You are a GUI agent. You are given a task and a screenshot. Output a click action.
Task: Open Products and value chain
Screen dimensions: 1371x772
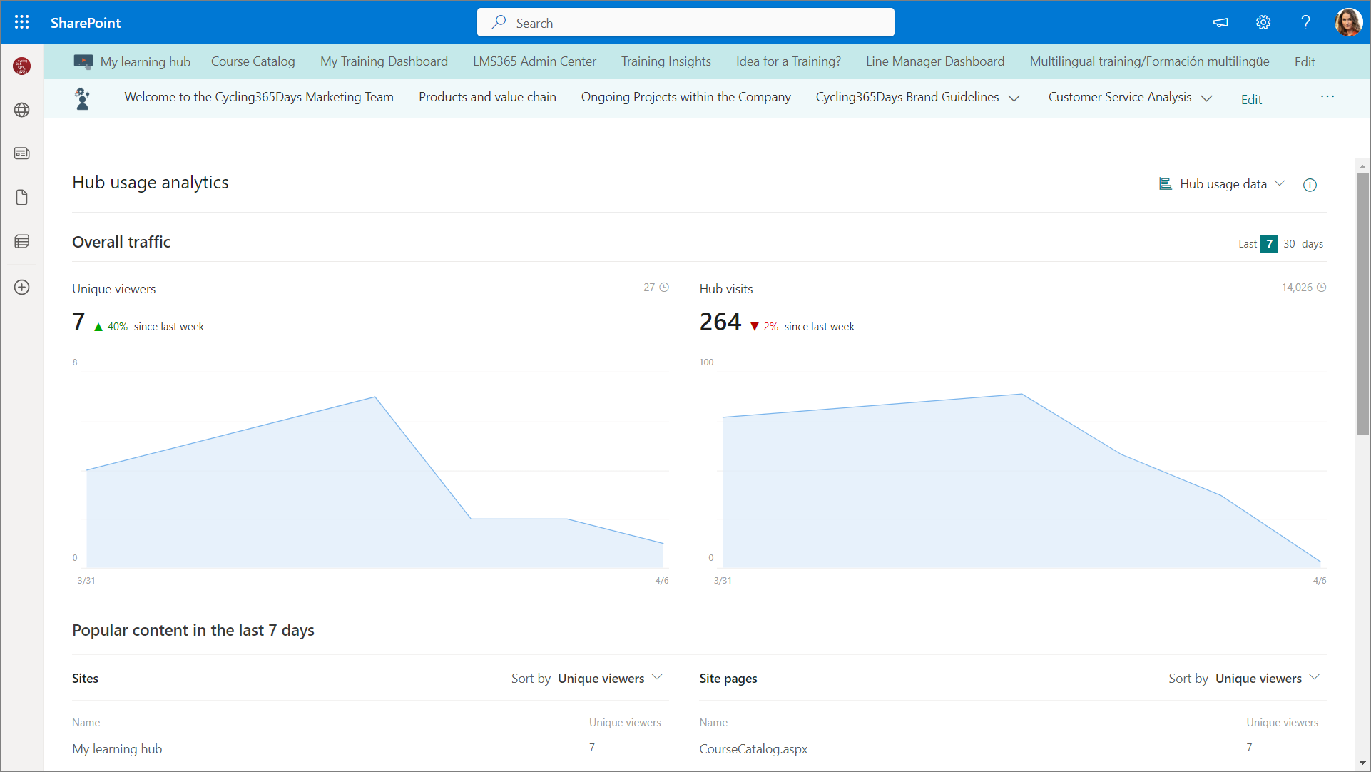click(487, 97)
